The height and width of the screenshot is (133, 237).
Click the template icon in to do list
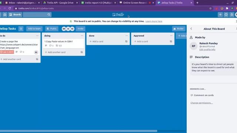click(37, 59)
